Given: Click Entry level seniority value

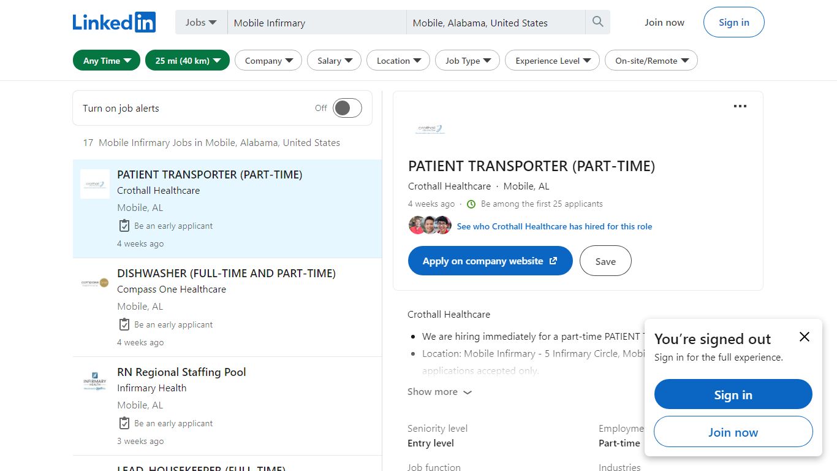Looking at the screenshot, I should [431, 443].
